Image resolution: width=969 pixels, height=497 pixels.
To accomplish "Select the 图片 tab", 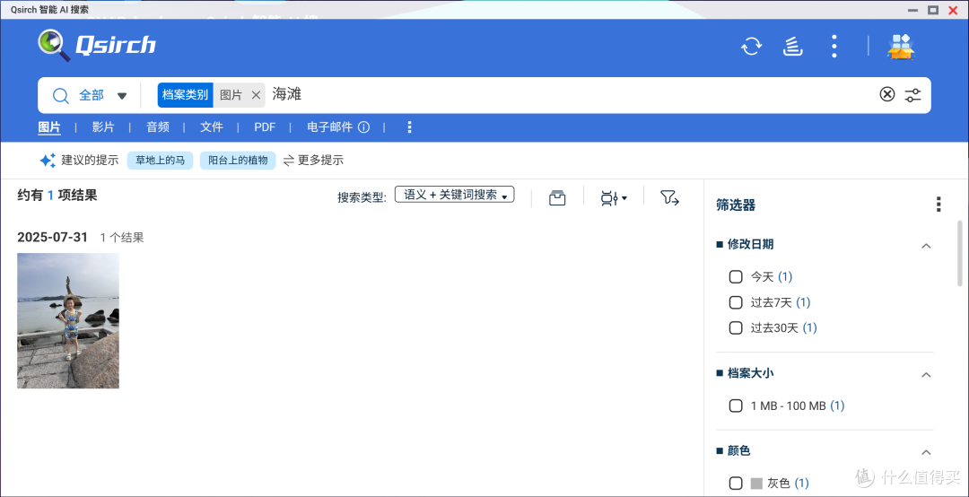I will (x=49, y=127).
